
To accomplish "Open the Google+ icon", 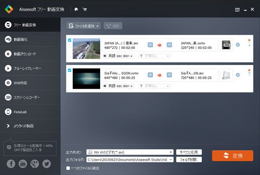I will 35,164.
